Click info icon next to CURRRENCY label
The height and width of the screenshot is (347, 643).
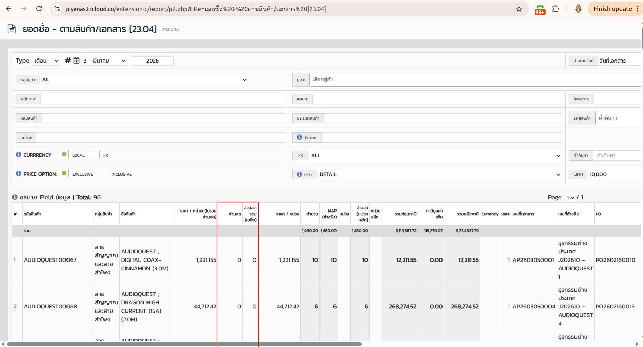coord(18,154)
